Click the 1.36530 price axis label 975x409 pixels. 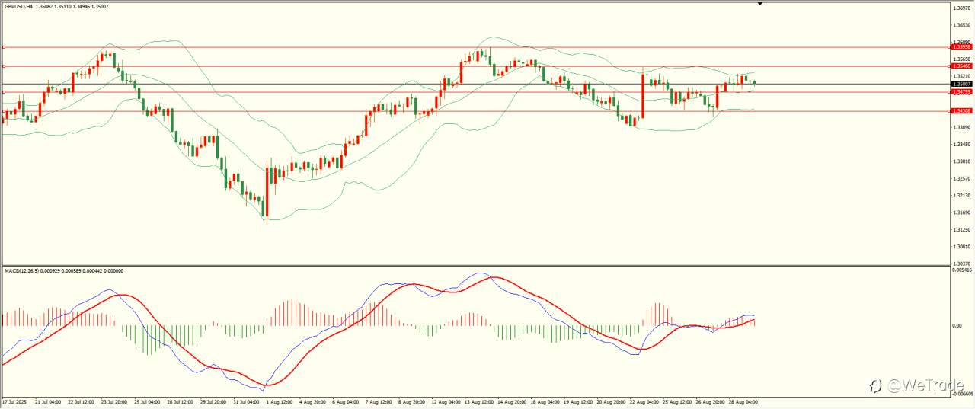coord(962,25)
